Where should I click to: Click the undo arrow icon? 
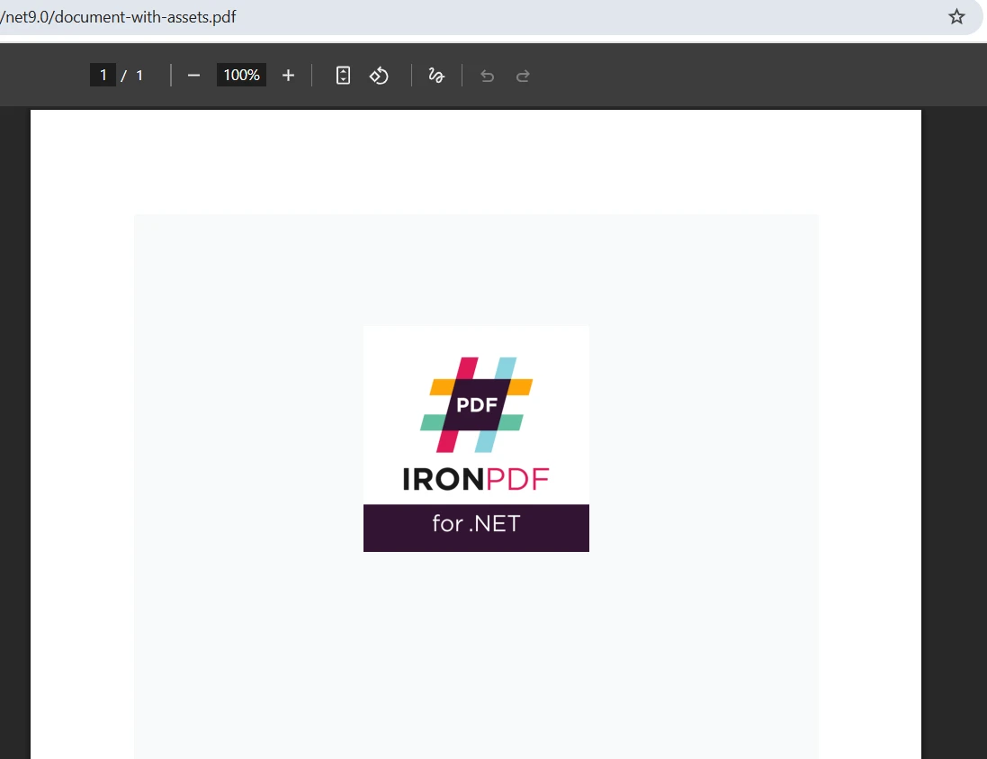click(x=487, y=76)
